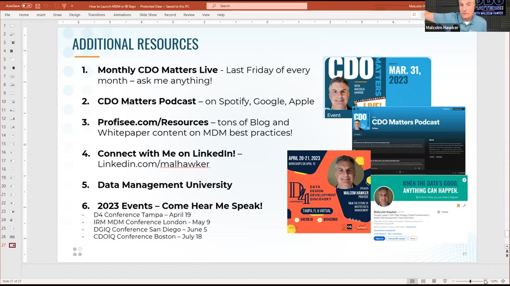Click the zoom slider handle
510x286 pixels.
[x=470, y=281]
